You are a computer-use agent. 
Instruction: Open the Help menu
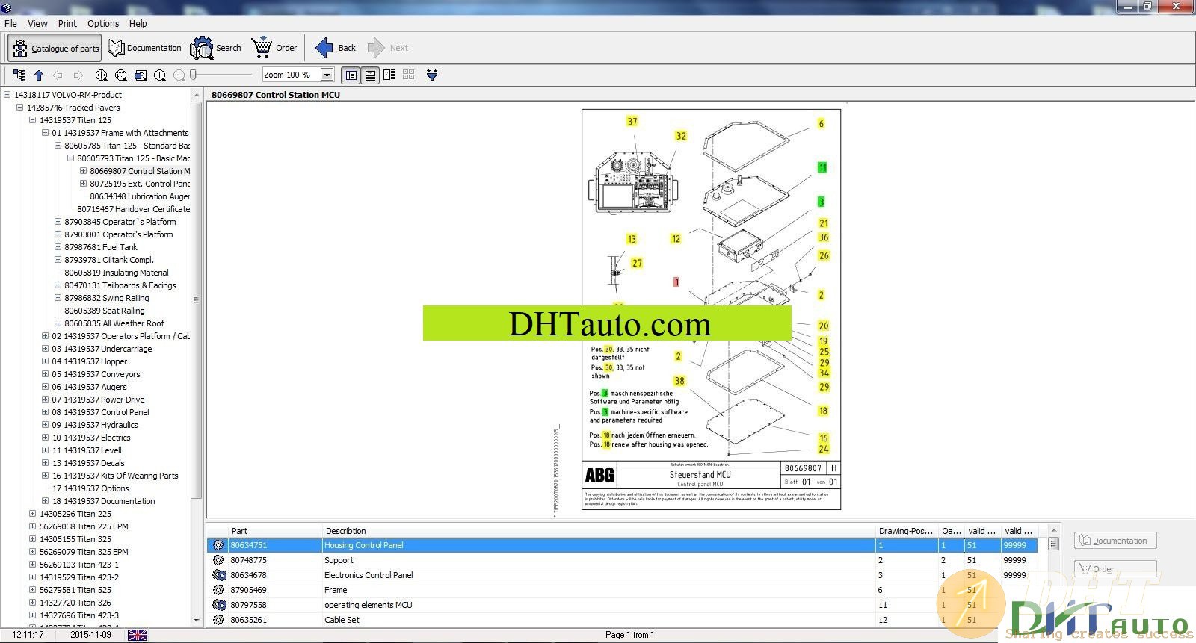(x=138, y=24)
